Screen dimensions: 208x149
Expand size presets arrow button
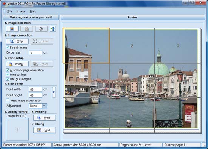tap(54, 92)
